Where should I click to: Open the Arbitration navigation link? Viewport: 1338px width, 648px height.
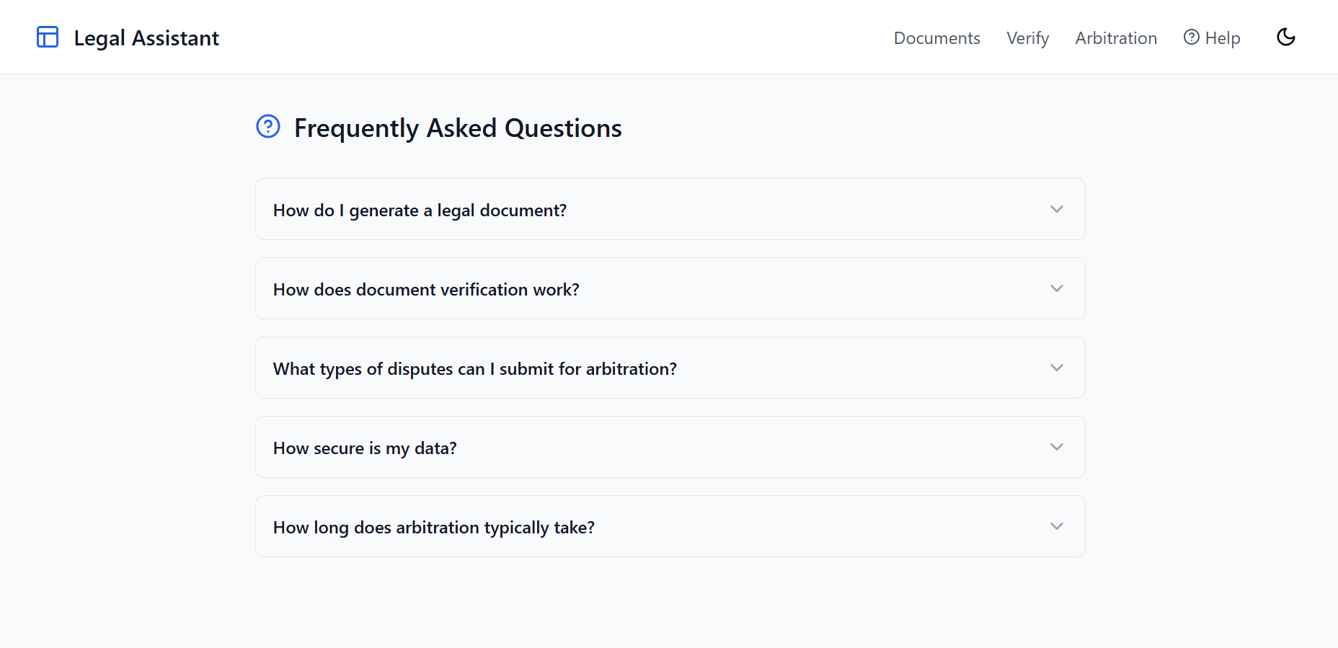(1116, 38)
